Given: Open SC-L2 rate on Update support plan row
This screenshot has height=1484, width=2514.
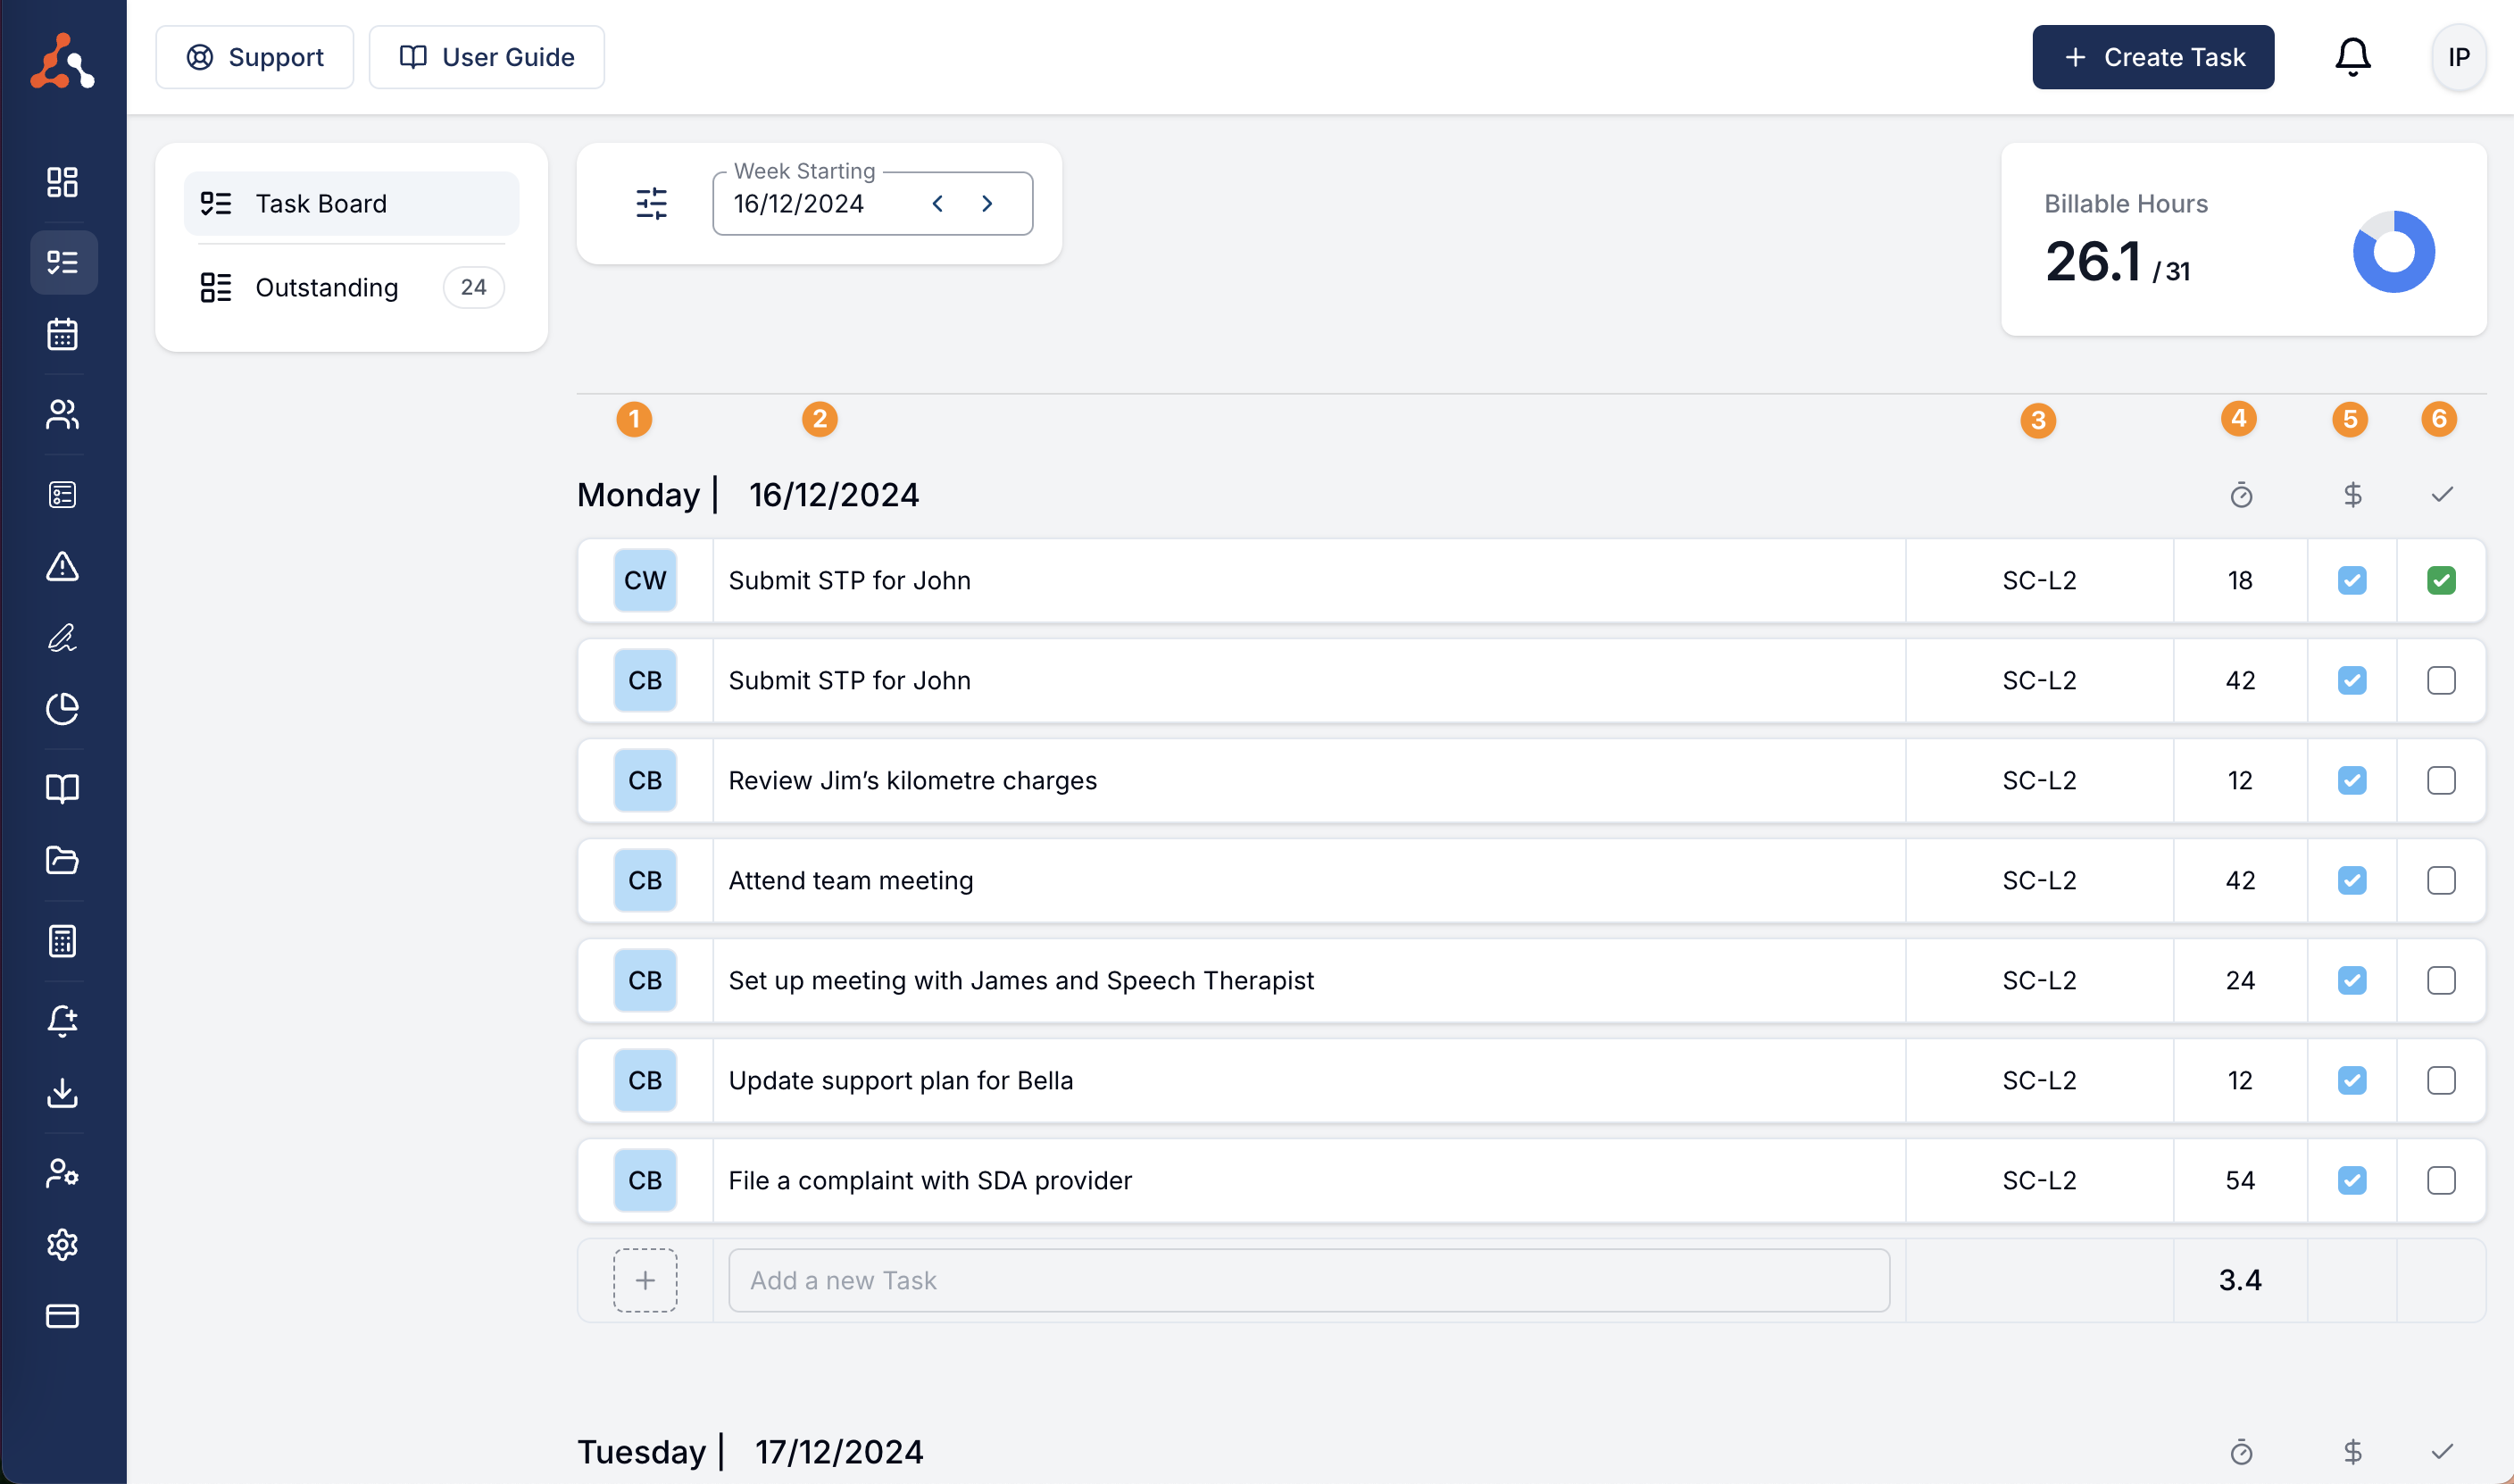Looking at the screenshot, I should tap(2039, 1080).
